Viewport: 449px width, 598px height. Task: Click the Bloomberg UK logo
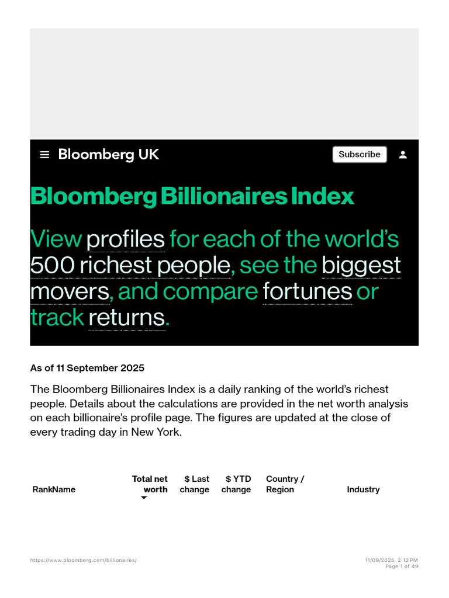click(109, 155)
